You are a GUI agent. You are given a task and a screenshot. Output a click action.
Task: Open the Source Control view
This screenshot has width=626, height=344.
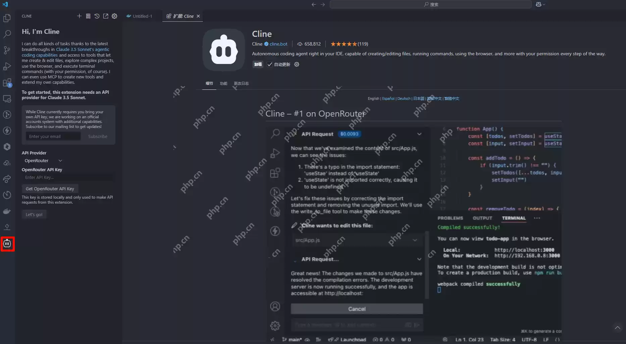tap(7, 50)
